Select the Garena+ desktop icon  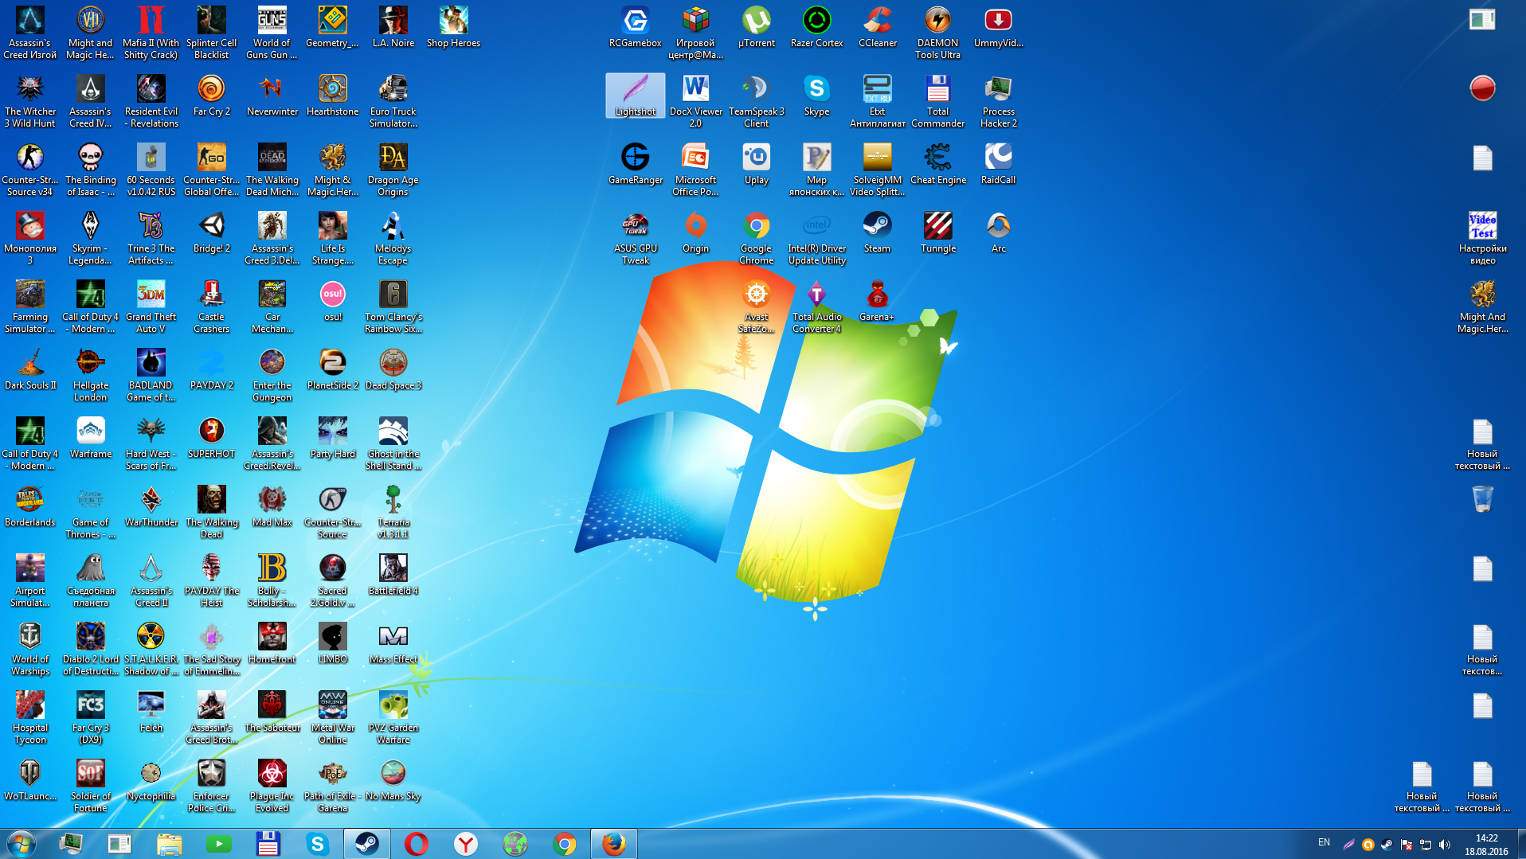[x=877, y=301]
